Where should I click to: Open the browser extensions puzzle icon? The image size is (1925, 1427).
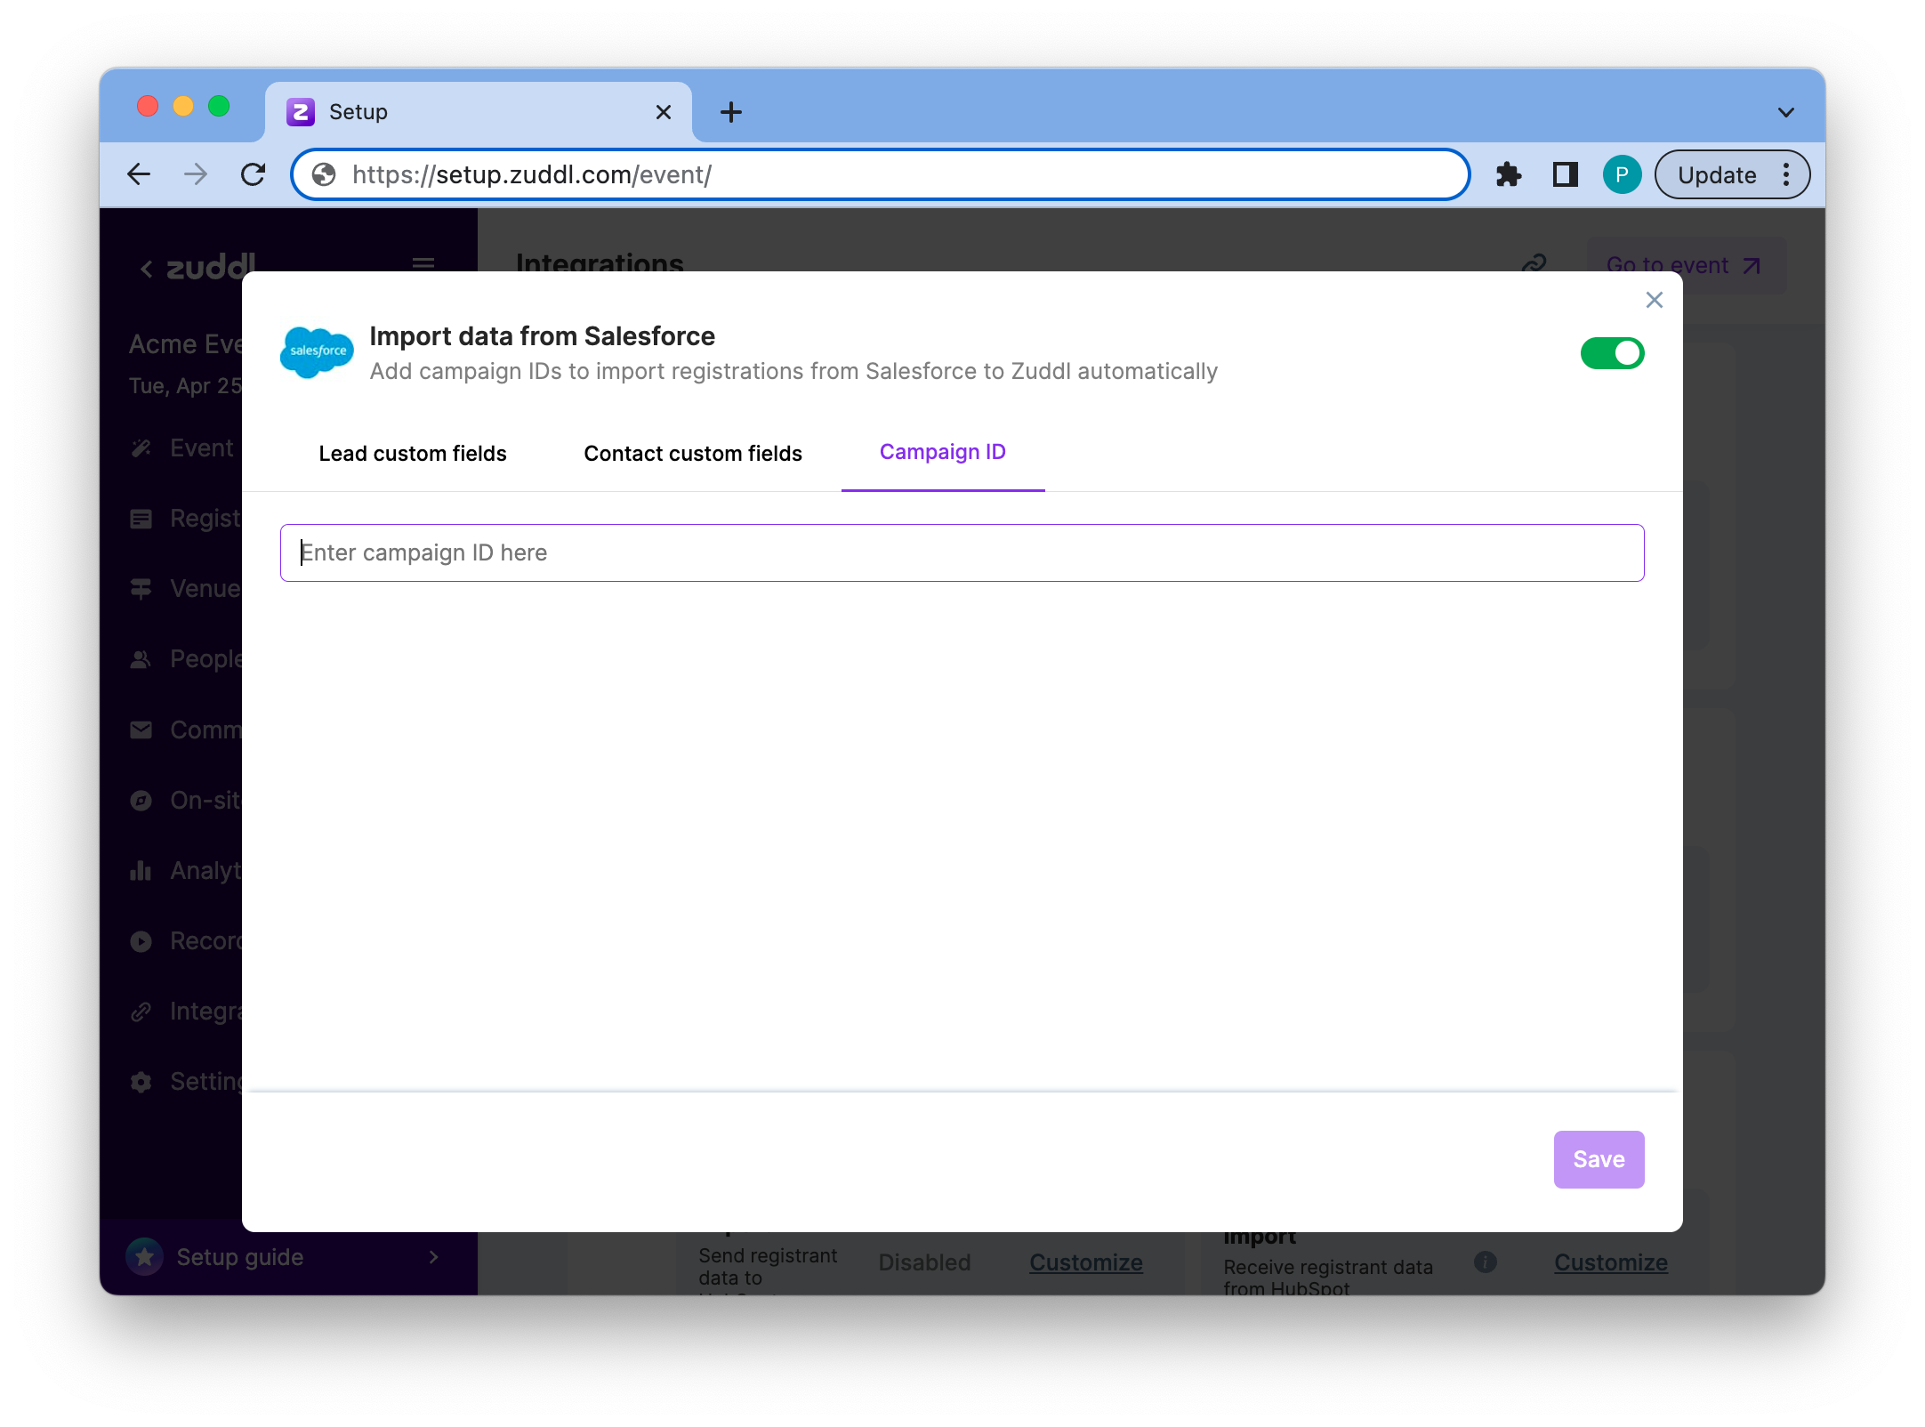(1509, 174)
